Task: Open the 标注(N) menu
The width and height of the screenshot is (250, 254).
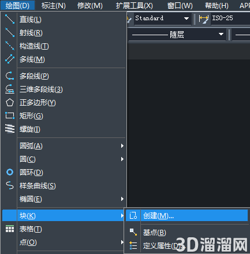Action: point(54,6)
